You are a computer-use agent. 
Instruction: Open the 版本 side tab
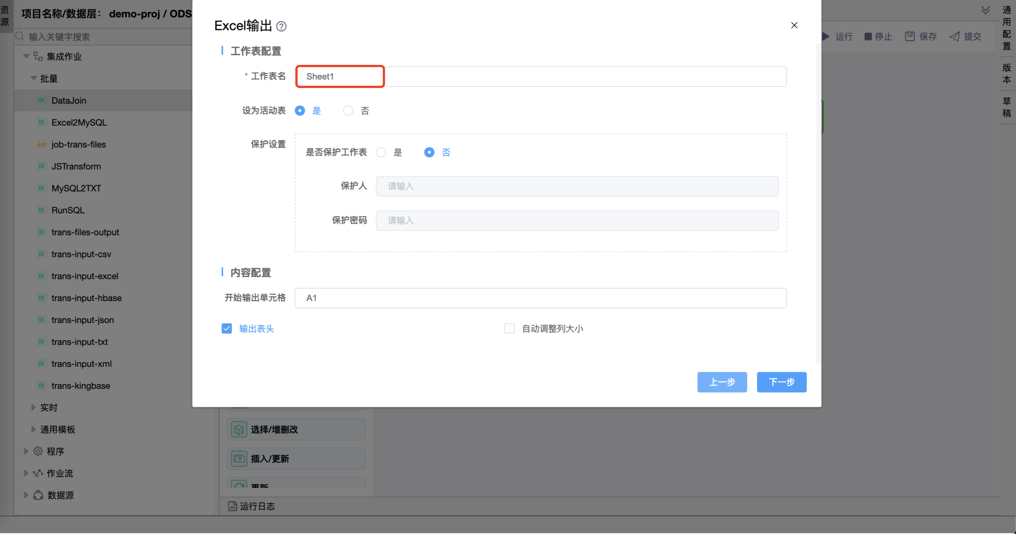click(x=1006, y=74)
